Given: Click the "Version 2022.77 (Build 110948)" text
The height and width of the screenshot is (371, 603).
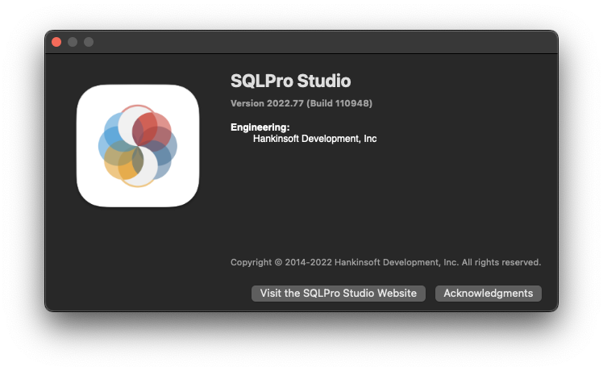Looking at the screenshot, I should (x=301, y=103).
